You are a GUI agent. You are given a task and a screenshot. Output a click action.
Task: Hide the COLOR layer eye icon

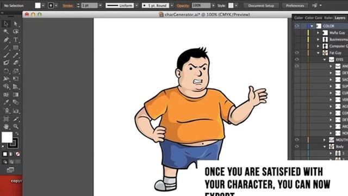point(297,26)
